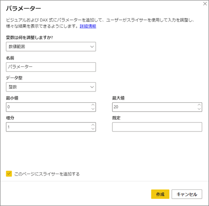The image size is (209, 206).
Task: Increase 最小値 with its up arrow
Action: click(x=93, y=105)
